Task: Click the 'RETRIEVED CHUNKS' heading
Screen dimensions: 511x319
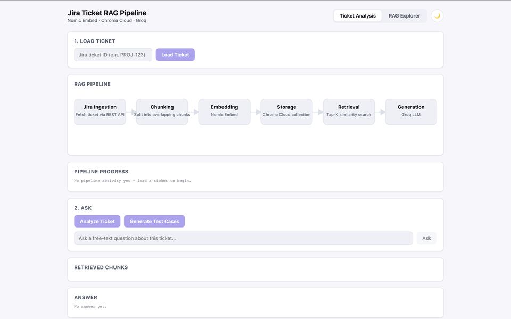Action: point(101,267)
